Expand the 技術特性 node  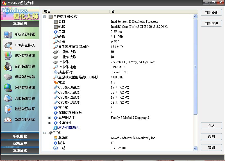[49, 123]
